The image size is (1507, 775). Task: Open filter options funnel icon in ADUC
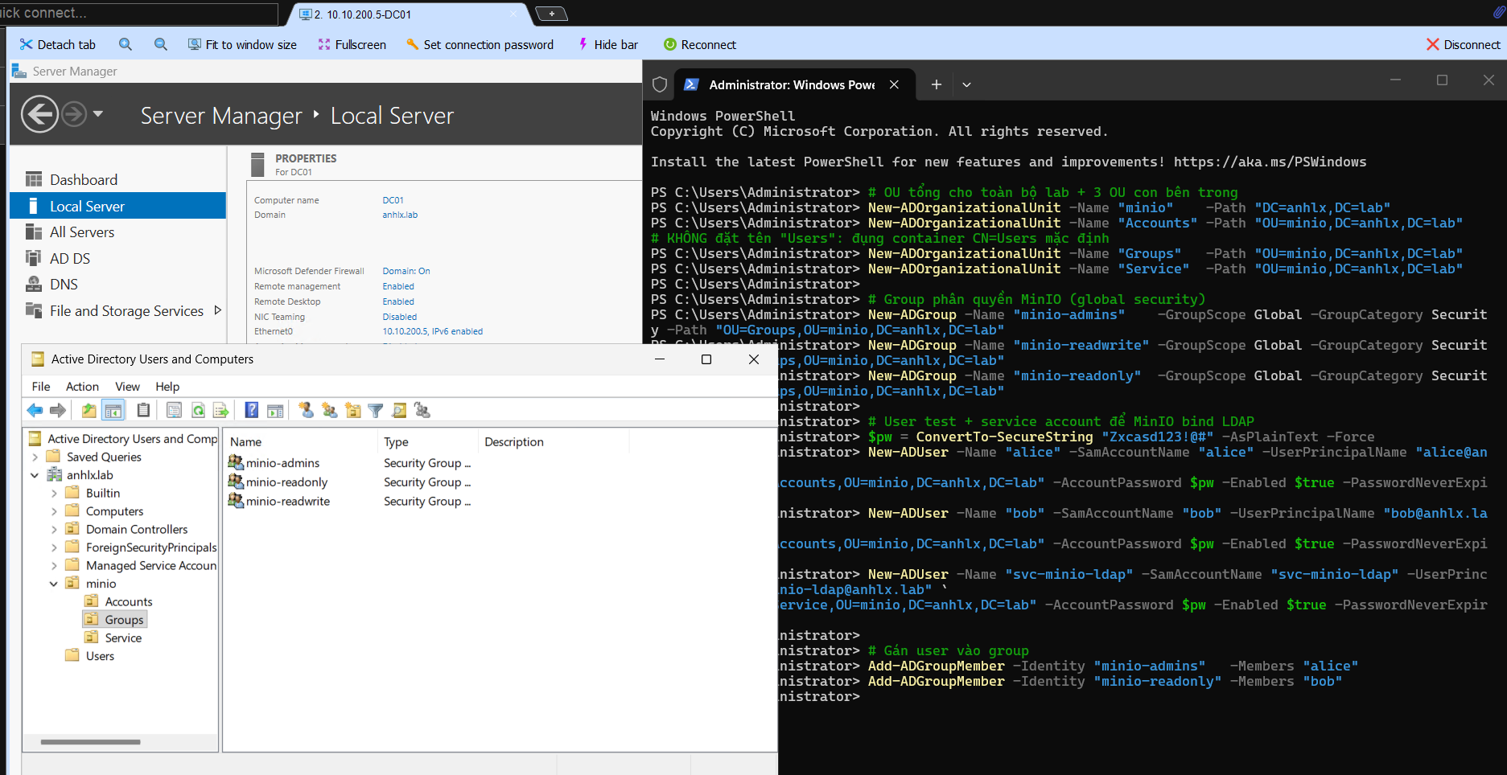[376, 411]
